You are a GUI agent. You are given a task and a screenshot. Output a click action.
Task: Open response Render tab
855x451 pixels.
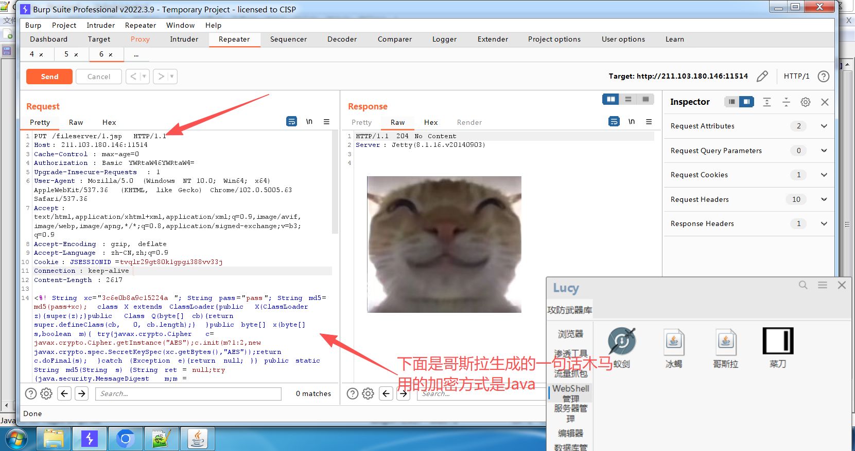(469, 122)
